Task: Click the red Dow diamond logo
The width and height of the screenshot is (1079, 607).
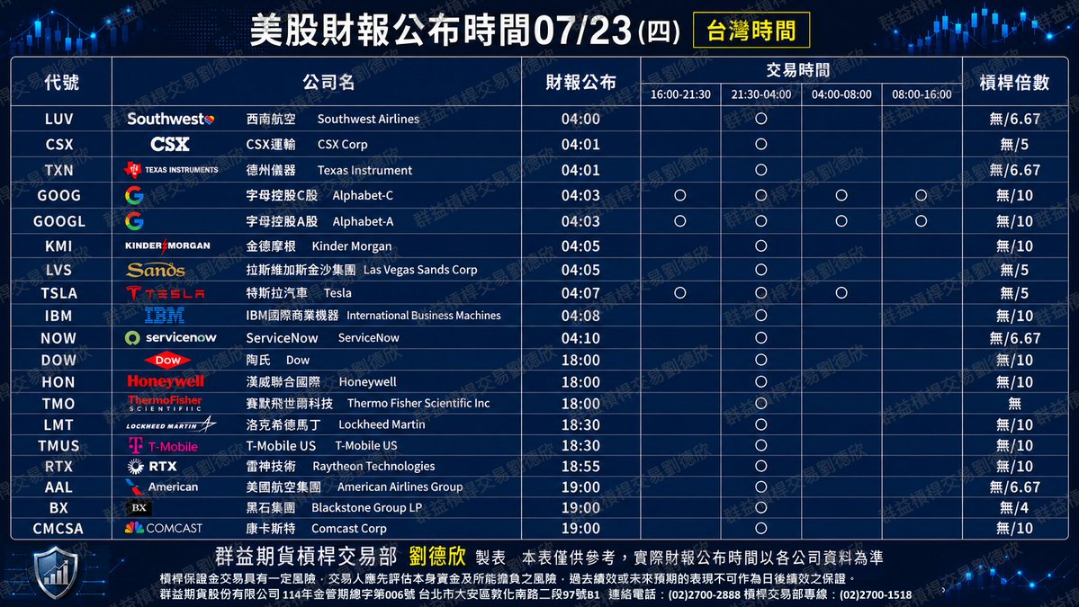Action: coord(167,360)
